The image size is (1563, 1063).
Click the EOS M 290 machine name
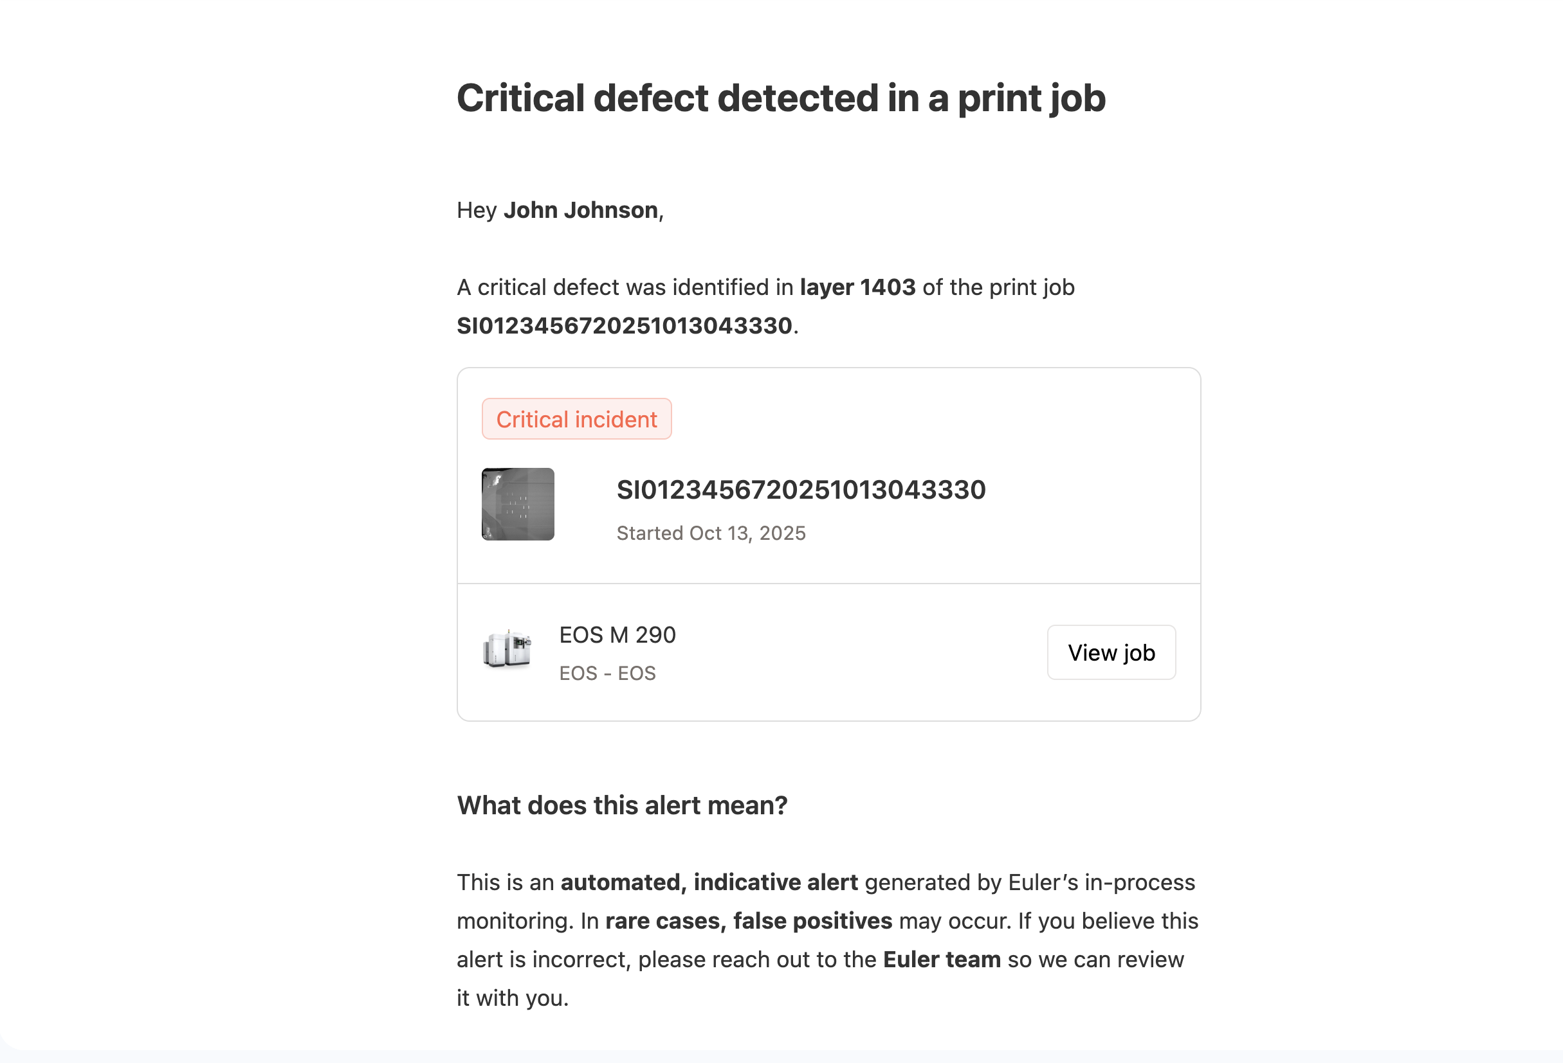point(617,635)
